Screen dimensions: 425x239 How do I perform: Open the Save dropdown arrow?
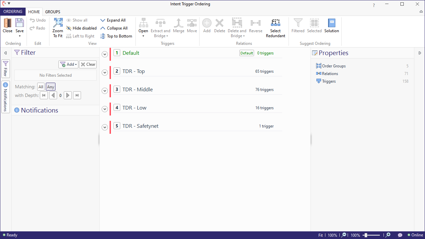click(20, 36)
